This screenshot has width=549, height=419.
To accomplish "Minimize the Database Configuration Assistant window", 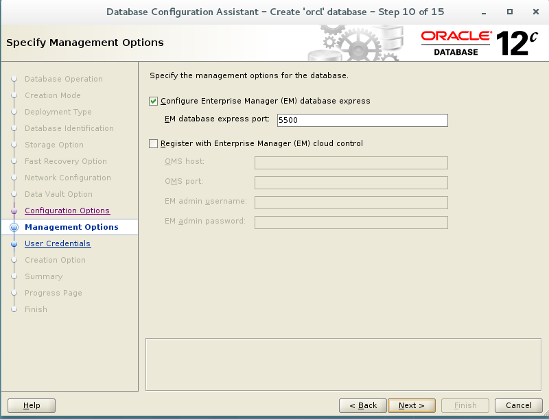I will click(x=484, y=12).
